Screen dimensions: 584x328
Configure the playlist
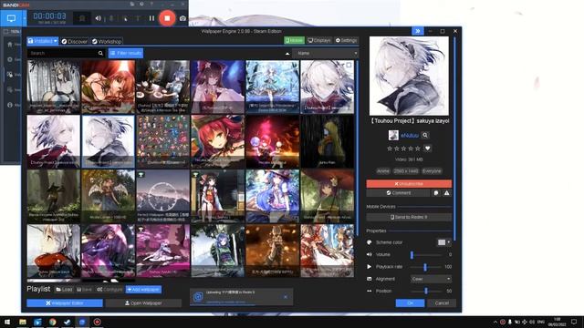tap(109, 290)
